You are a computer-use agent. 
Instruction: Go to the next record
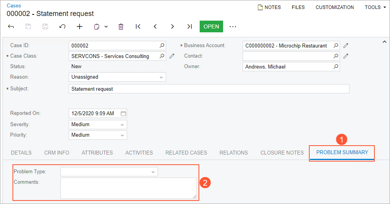click(172, 26)
